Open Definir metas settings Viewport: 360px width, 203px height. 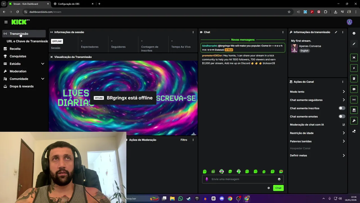[x=317, y=155]
